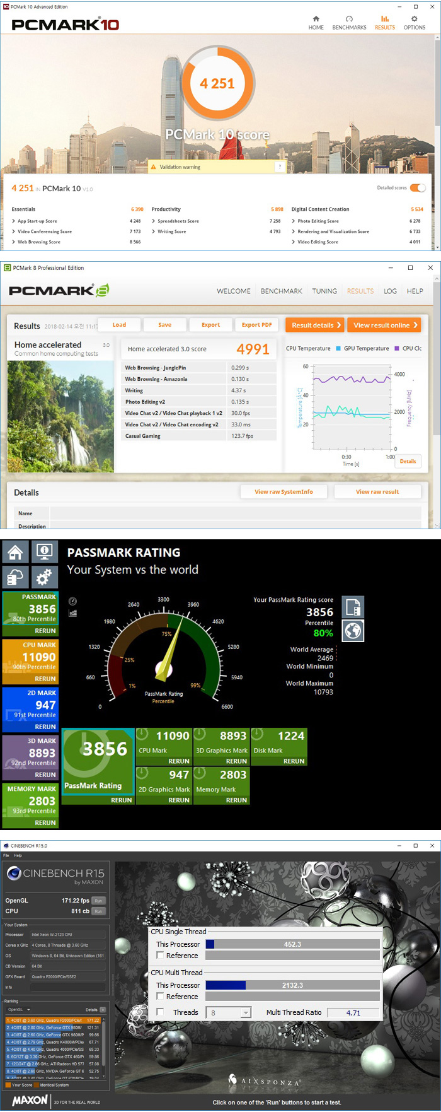This screenshot has height=1112, width=441.
Task: Check Reference box under CPU Single Thread
Action: pos(160,956)
